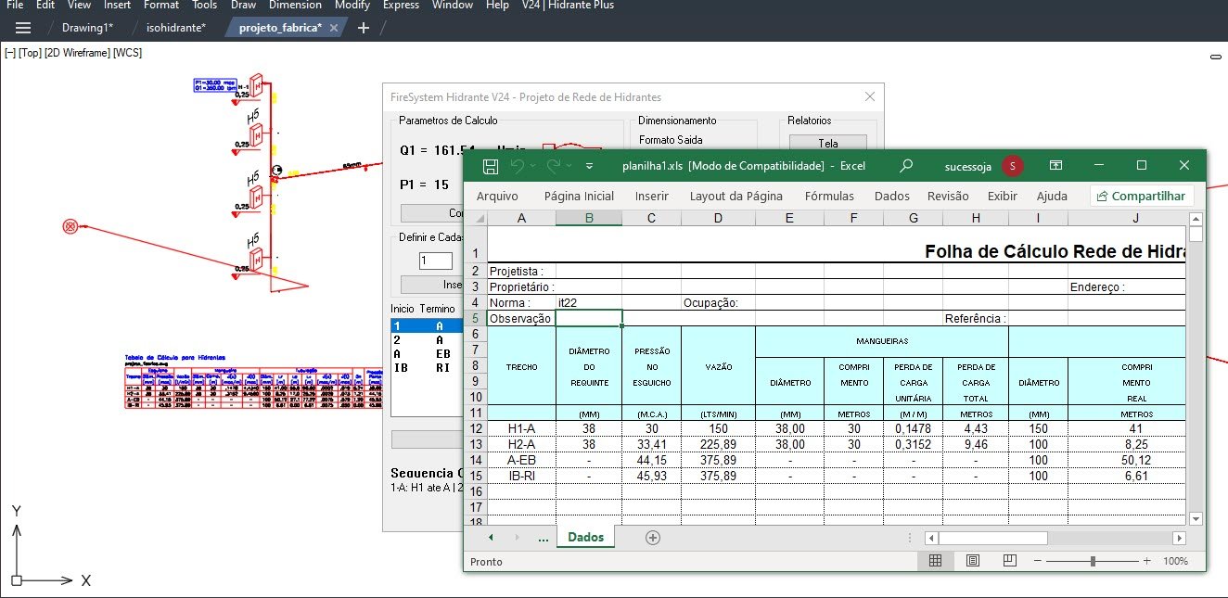
Task: Select column J header in Excel
Action: coord(1135,218)
